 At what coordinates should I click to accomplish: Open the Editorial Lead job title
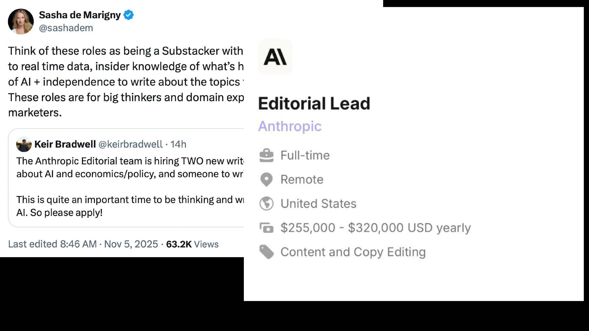314,104
